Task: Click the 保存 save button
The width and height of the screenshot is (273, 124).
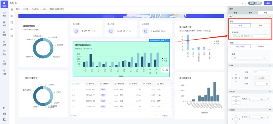Action: (268, 3)
